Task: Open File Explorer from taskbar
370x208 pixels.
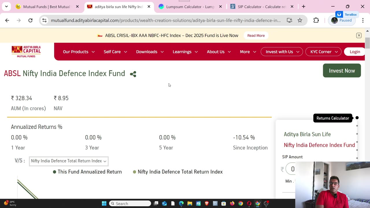Action: [x=190, y=203]
